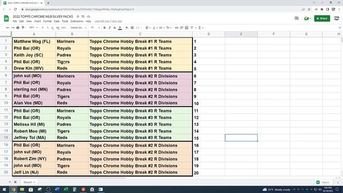Add a new sheet
Viewport: 343px width, 193px height.
[x=10, y=182]
